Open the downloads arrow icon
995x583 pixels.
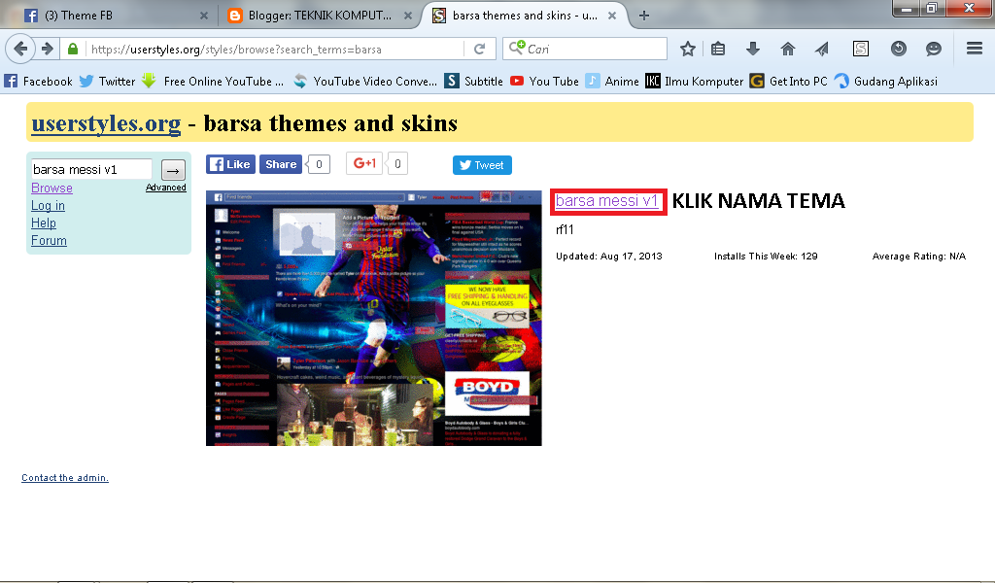[x=753, y=49]
